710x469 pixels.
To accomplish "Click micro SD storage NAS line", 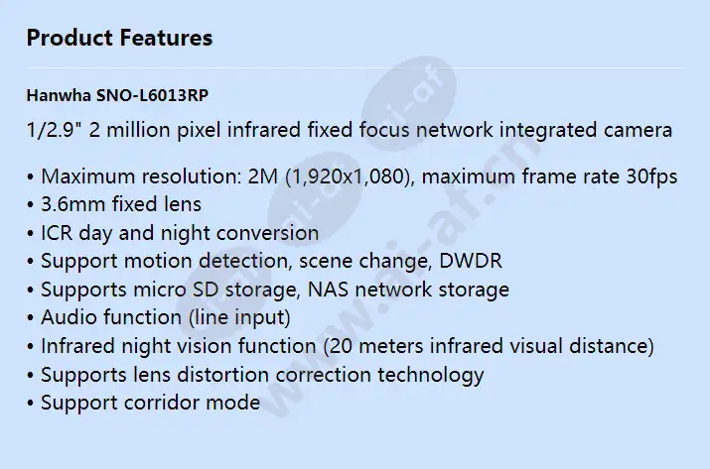I will (x=268, y=290).
